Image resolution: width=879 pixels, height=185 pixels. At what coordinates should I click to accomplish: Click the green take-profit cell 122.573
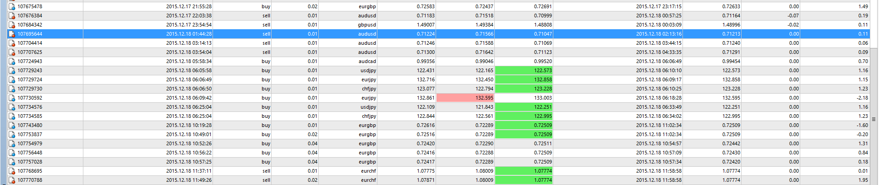tap(524, 70)
